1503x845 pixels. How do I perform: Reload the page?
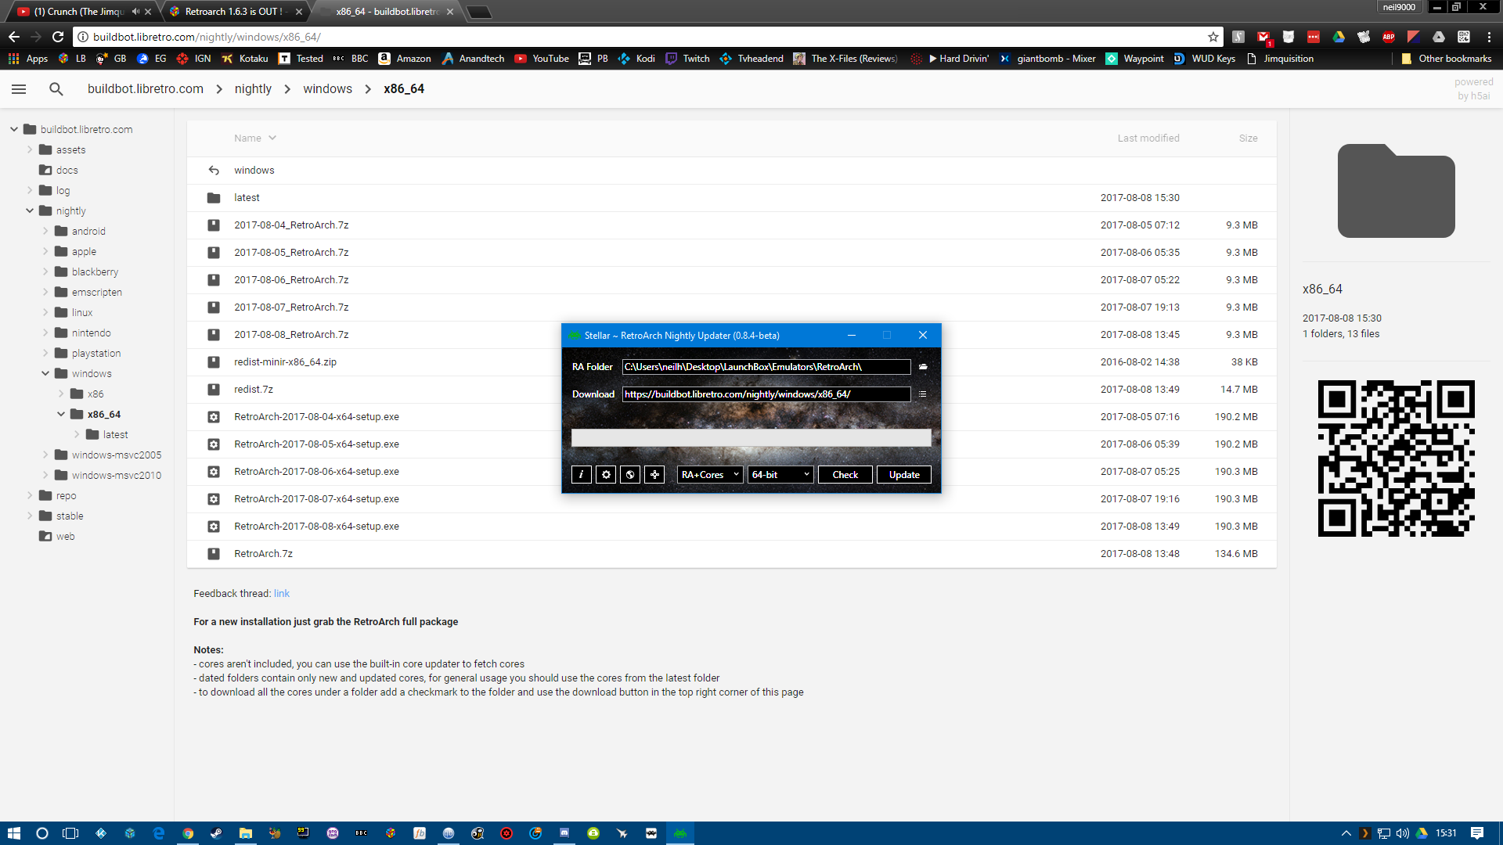pyautogui.click(x=58, y=37)
